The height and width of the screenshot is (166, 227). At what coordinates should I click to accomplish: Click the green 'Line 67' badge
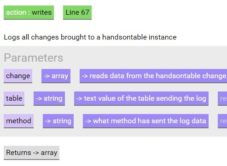(77, 12)
